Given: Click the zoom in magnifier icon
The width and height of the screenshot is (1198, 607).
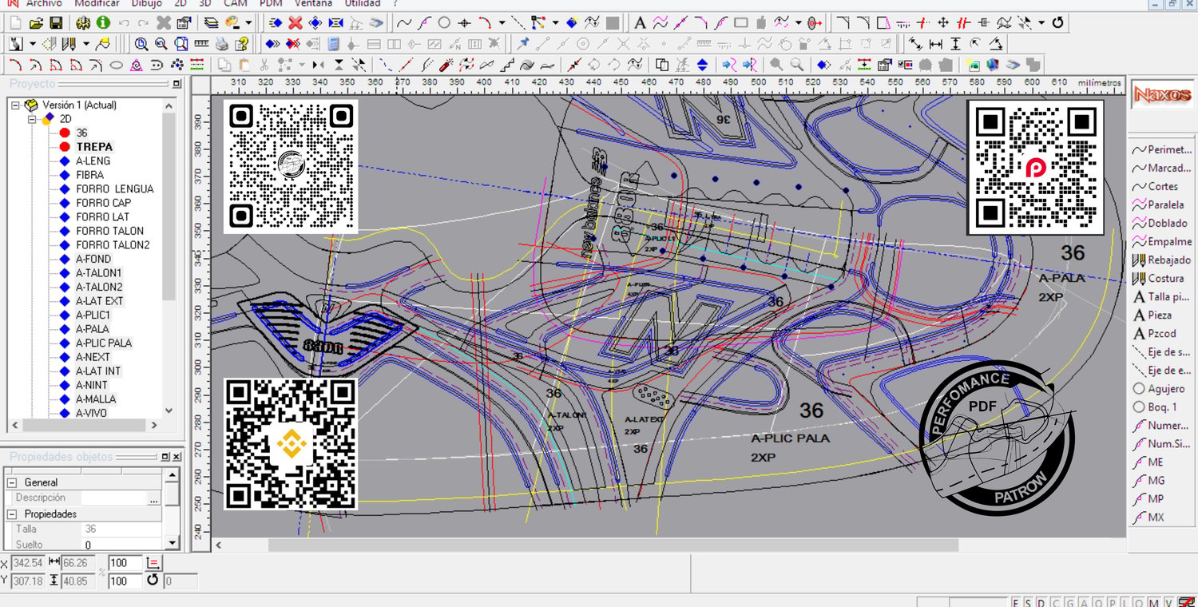Looking at the screenshot, I should click(141, 43).
